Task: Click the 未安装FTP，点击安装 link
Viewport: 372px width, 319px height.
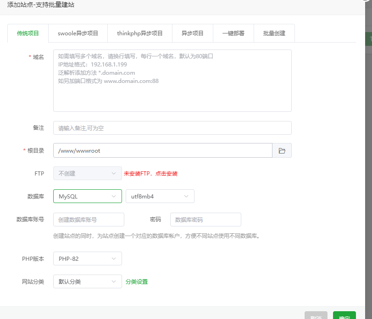Action: pos(150,174)
